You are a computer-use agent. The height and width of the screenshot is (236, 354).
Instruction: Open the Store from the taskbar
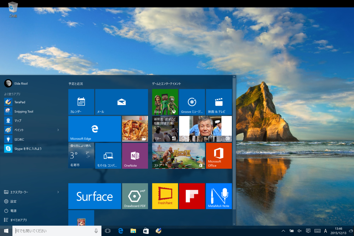[x=146, y=231]
